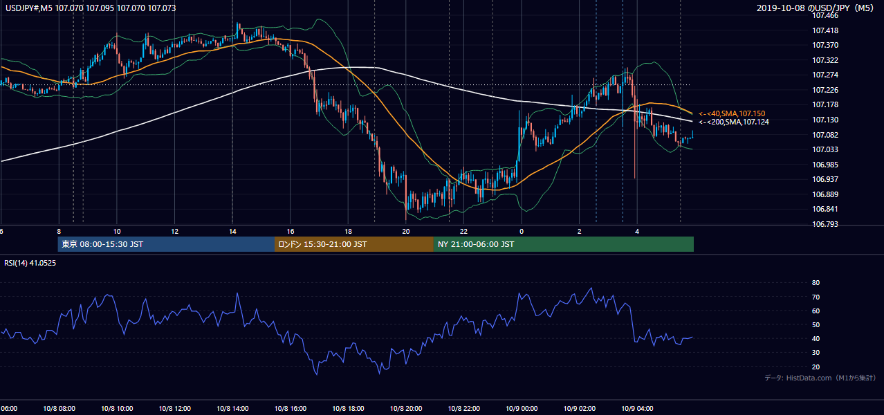884x415 pixels.
Task: Click the '2019-10-08 のUSD/JPY (M5)' heading
Action: pyautogui.click(x=816, y=8)
